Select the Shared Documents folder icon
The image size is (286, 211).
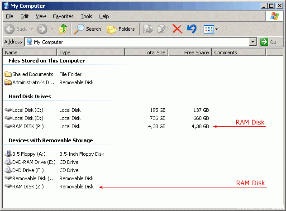[8, 74]
